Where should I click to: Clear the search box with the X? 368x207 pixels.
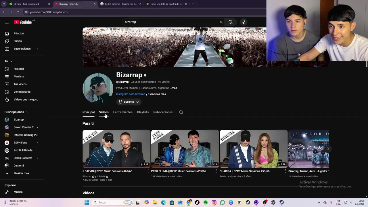click(221, 22)
